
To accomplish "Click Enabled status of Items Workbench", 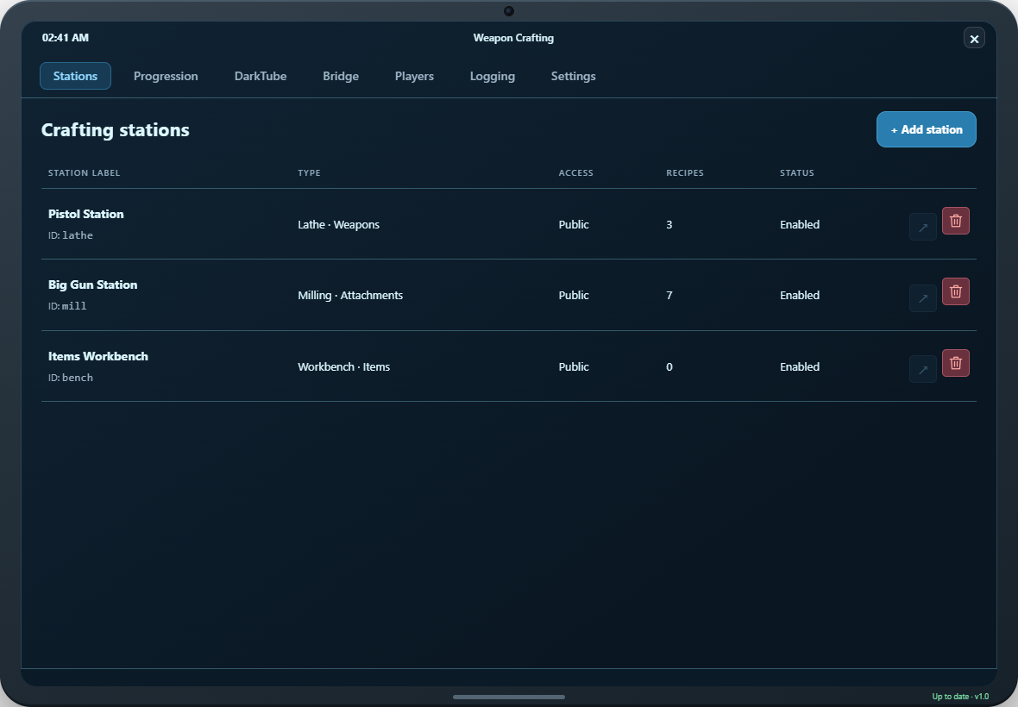I will (x=799, y=366).
